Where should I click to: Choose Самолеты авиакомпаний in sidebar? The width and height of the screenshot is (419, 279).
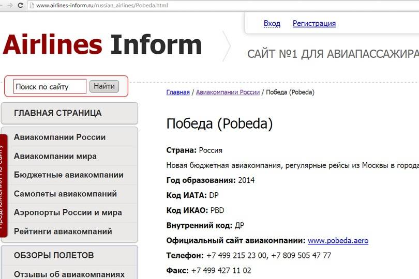[x=65, y=194]
